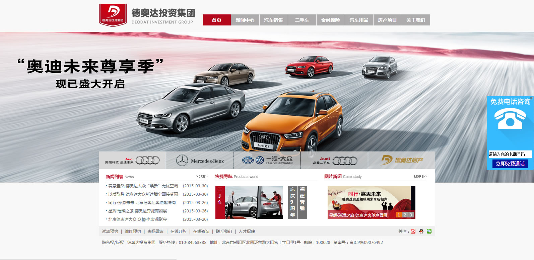Open MORE link in picture news
Image resolution: width=534 pixels, height=260 pixels.
pos(420,177)
